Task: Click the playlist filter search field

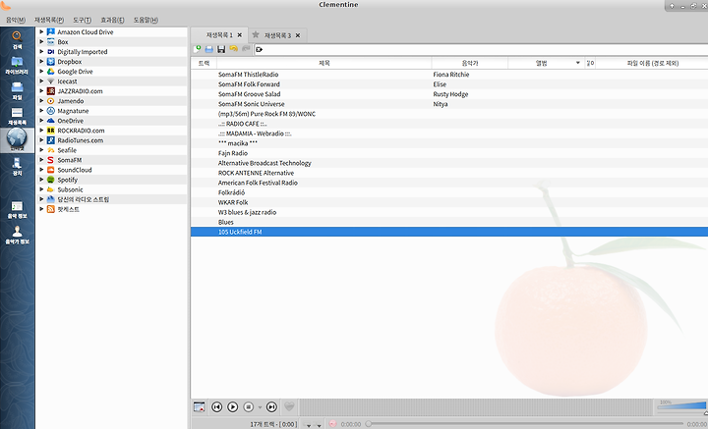Action: point(483,49)
